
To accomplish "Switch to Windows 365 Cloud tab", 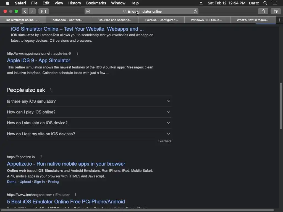I will pos(207,20).
